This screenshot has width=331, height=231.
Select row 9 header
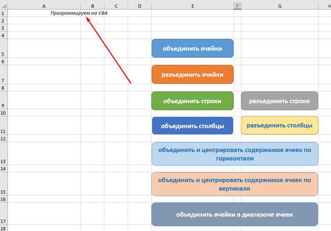(x=4, y=100)
